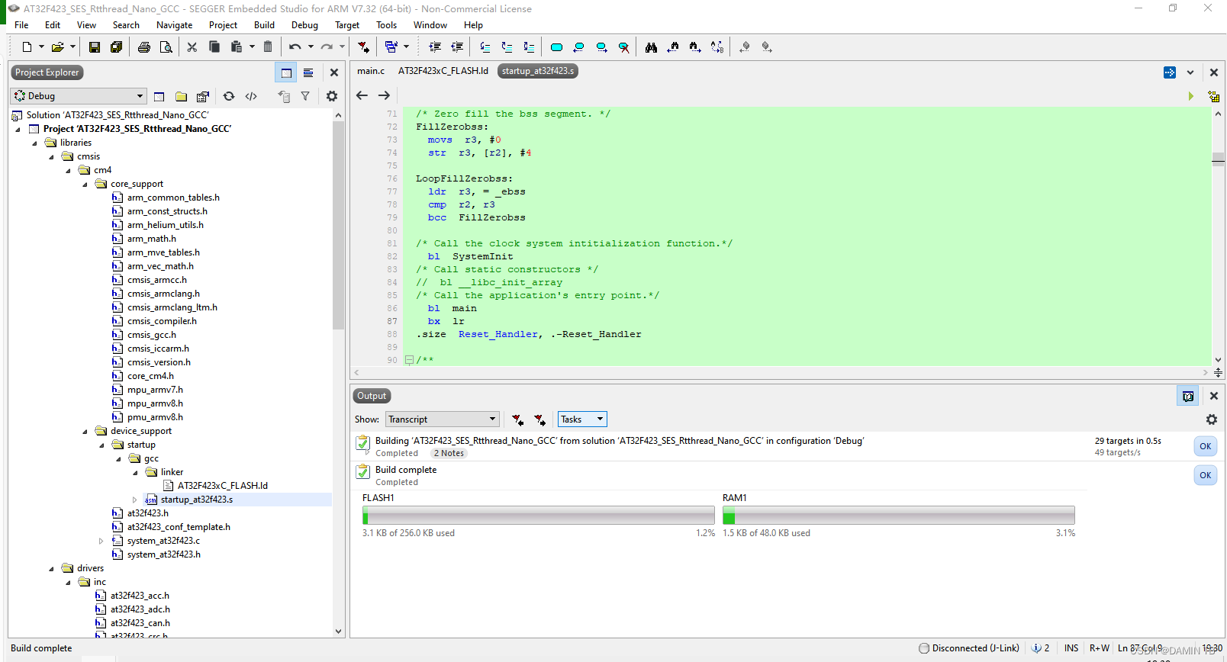Click the 2 Notes link
This screenshot has width=1227, height=662.
pyautogui.click(x=449, y=453)
